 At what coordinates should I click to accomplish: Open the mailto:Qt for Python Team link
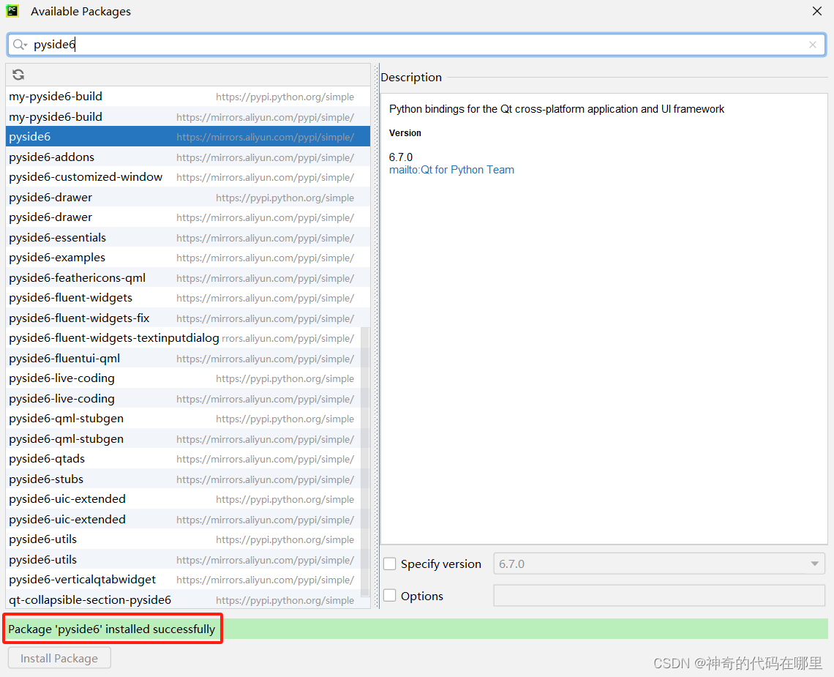click(x=451, y=169)
